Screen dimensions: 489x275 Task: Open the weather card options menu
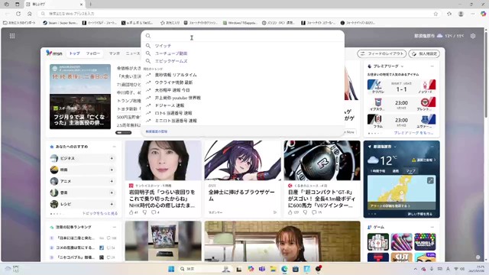point(432,147)
